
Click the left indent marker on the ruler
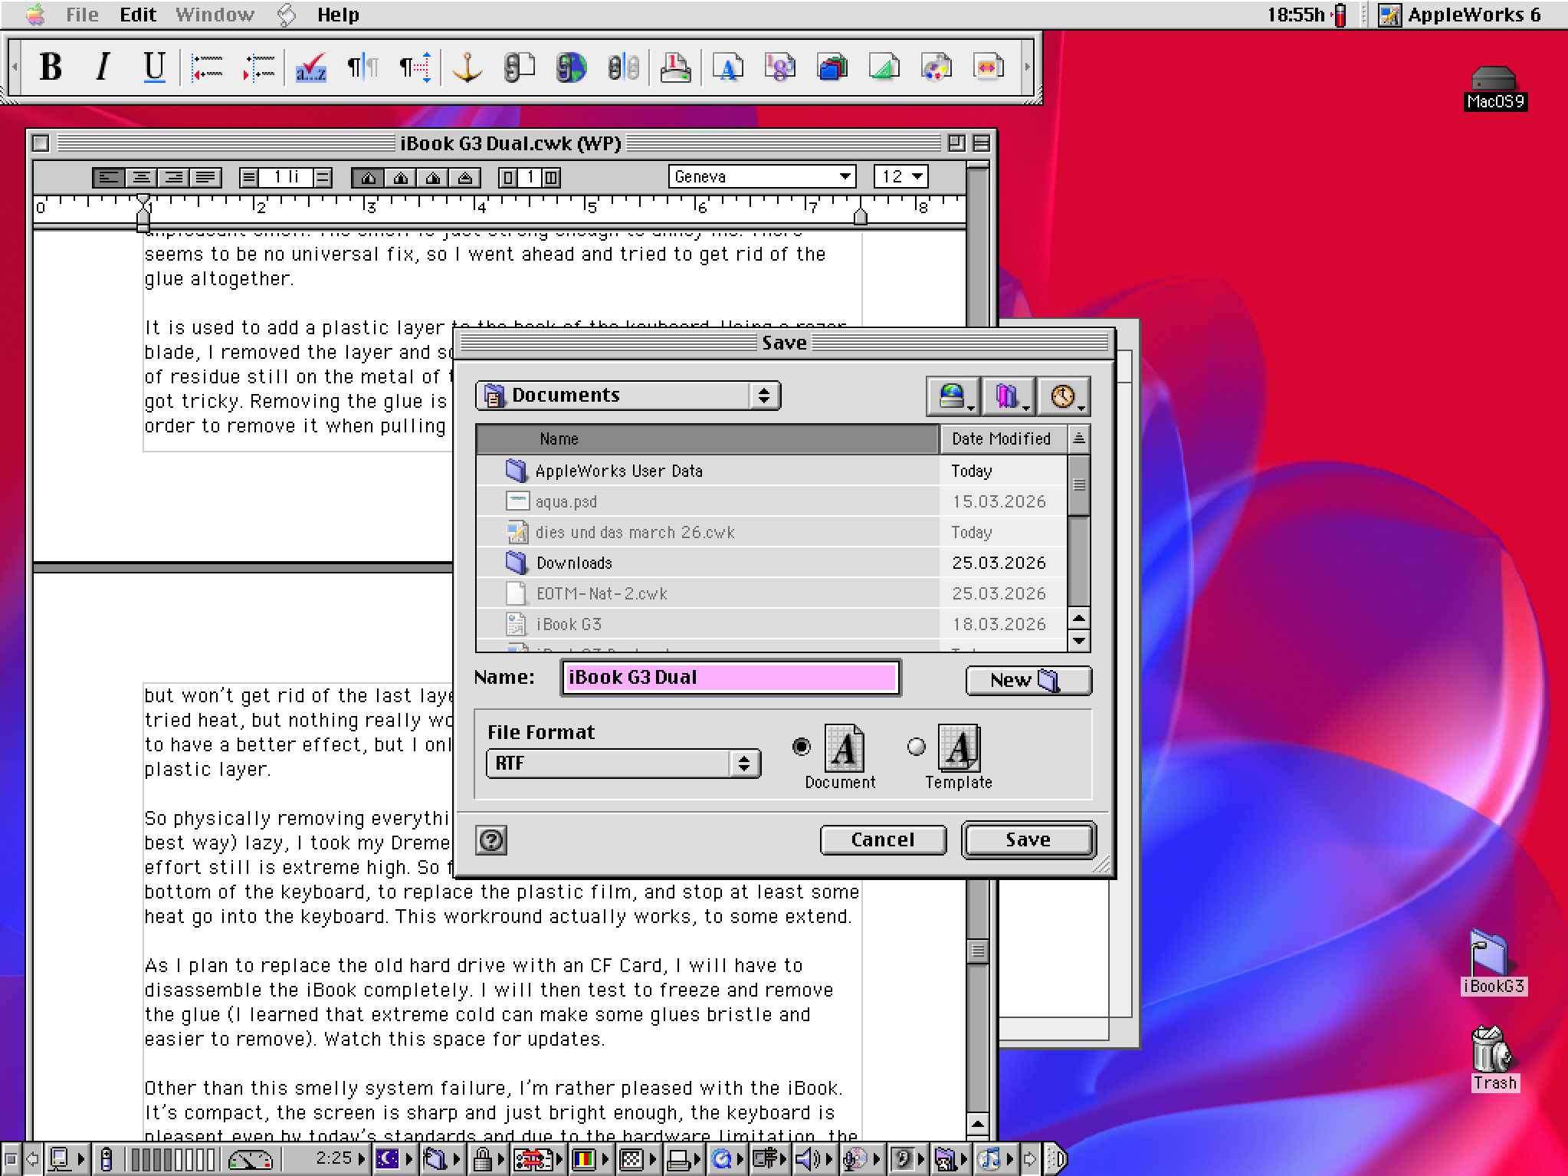pos(142,217)
